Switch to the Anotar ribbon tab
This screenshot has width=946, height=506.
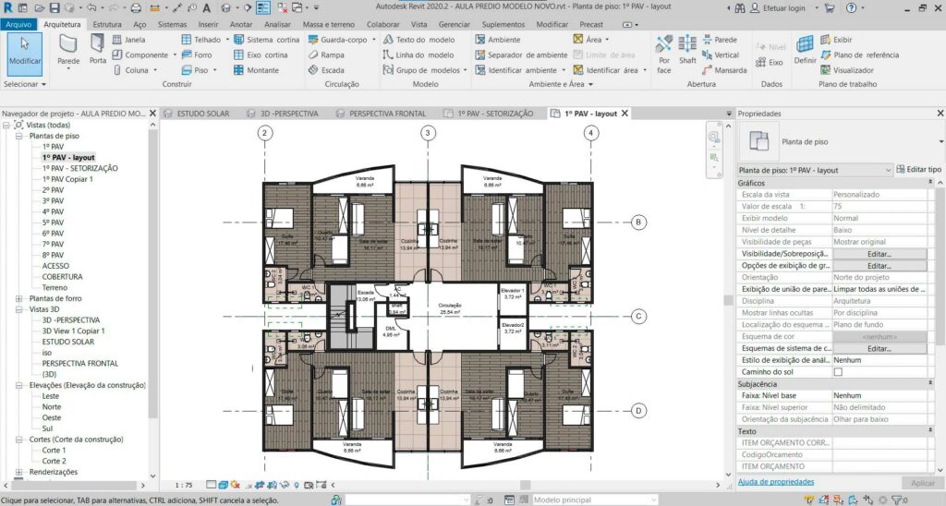[241, 25]
